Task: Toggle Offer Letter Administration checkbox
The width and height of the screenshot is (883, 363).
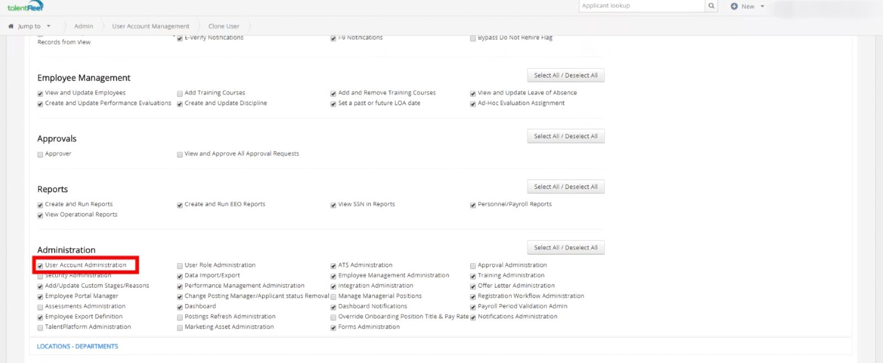Action: (x=473, y=286)
